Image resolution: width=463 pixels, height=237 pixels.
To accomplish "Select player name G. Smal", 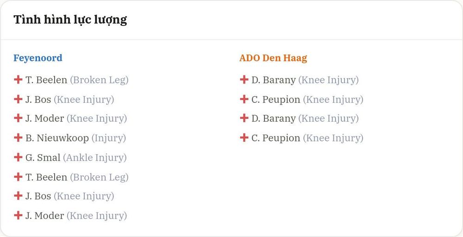I will click(43, 157).
